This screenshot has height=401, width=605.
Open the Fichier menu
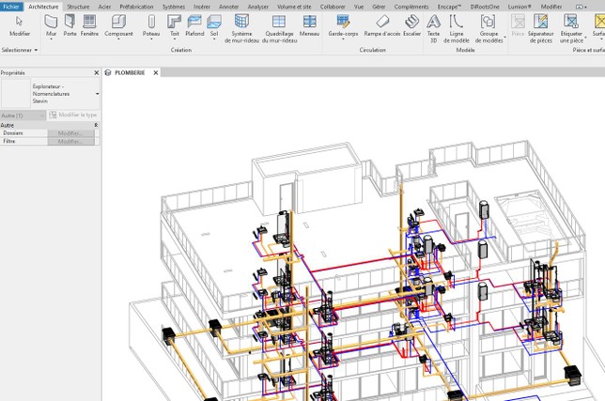click(x=11, y=6)
